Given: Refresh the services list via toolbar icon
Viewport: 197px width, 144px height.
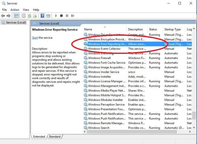Looking at the screenshot, I should click(29, 16).
